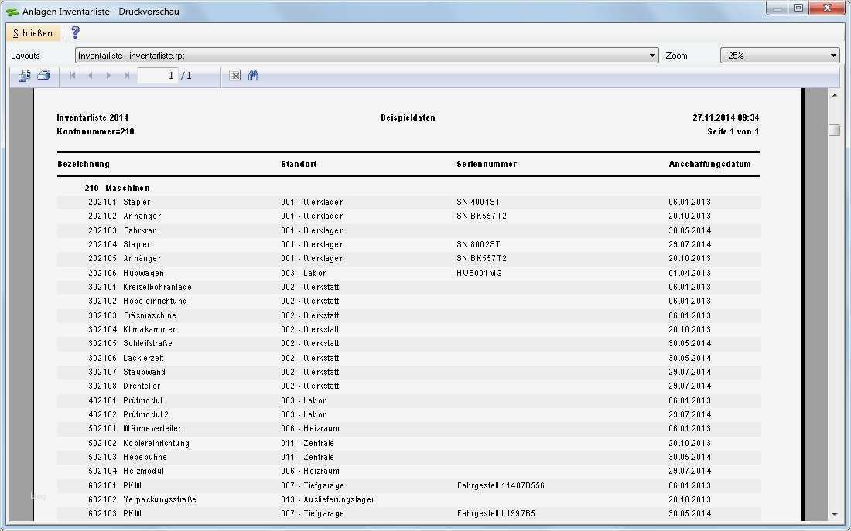This screenshot has height=531, width=851.
Task: Minimize the Druckvorschau window
Action: pos(778,9)
